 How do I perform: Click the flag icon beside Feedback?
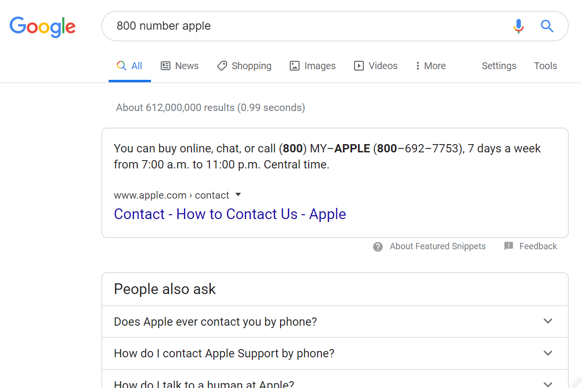[509, 246]
